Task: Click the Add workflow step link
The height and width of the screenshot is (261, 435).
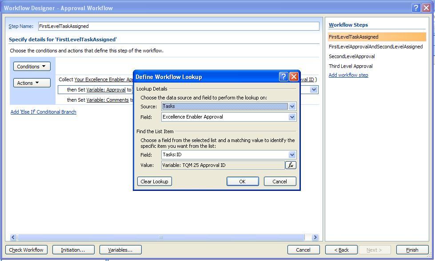Action: [348, 75]
